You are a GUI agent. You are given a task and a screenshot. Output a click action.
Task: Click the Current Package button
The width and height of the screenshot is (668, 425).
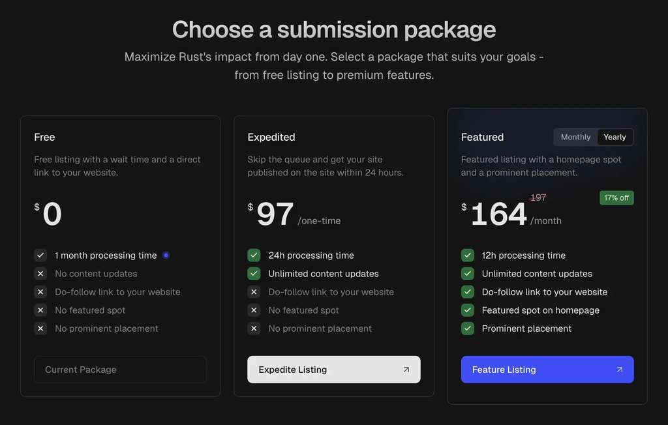coord(120,370)
